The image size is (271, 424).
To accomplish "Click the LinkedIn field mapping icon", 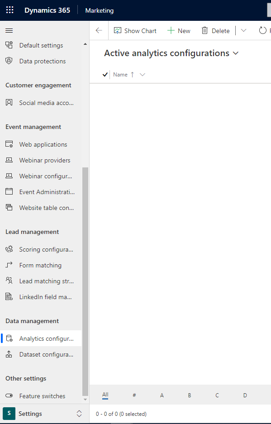I will click(x=9, y=297).
